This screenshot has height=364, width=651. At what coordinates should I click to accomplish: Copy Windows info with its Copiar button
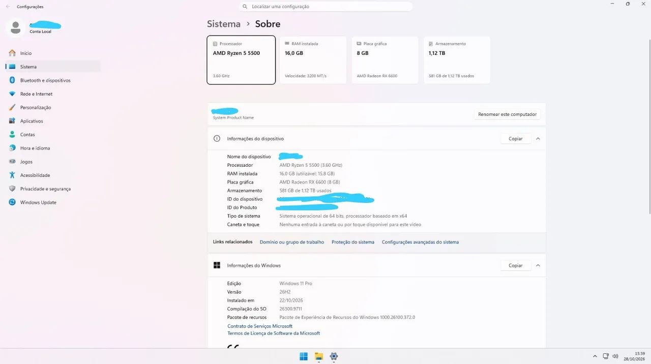tap(516, 265)
